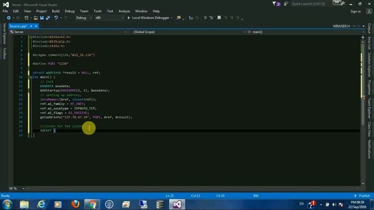This screenshot has height=210, width=374.
Task: Open the main() members dropdown
Action: pos(306,32)
